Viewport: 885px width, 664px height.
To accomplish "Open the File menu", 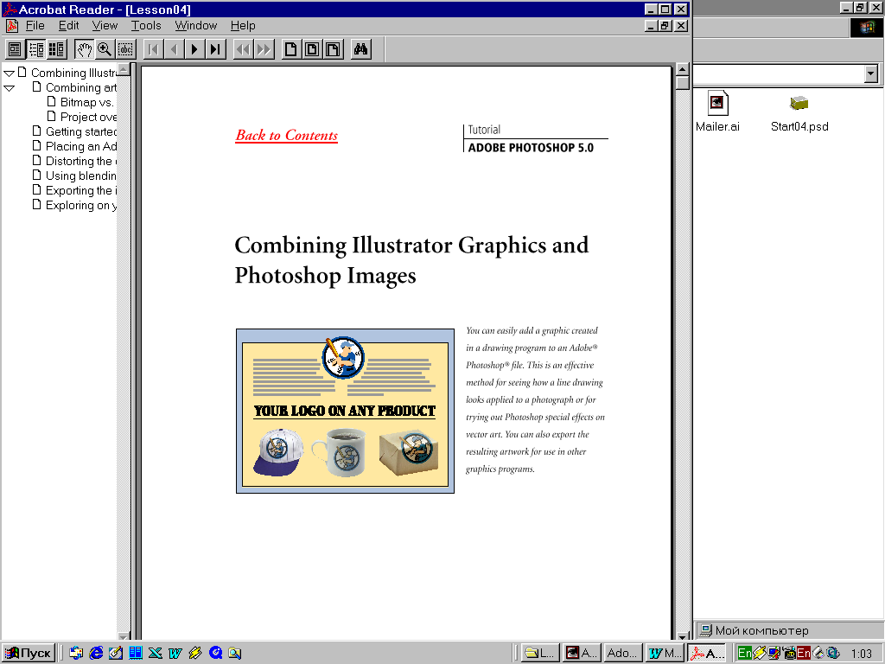I will point(35,25).
